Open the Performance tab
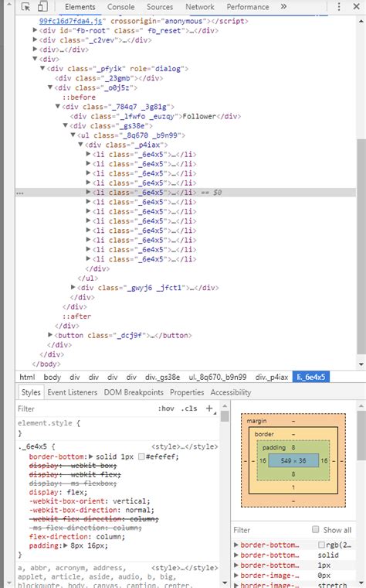The height and width of the screenshot is (588, 366). pos(248,7)
